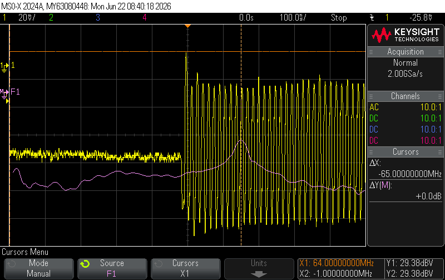Image resolution: width=445 pixels, height=280 pixels.
Task: Click the trigger source 1 indicator
Action: 387,18
